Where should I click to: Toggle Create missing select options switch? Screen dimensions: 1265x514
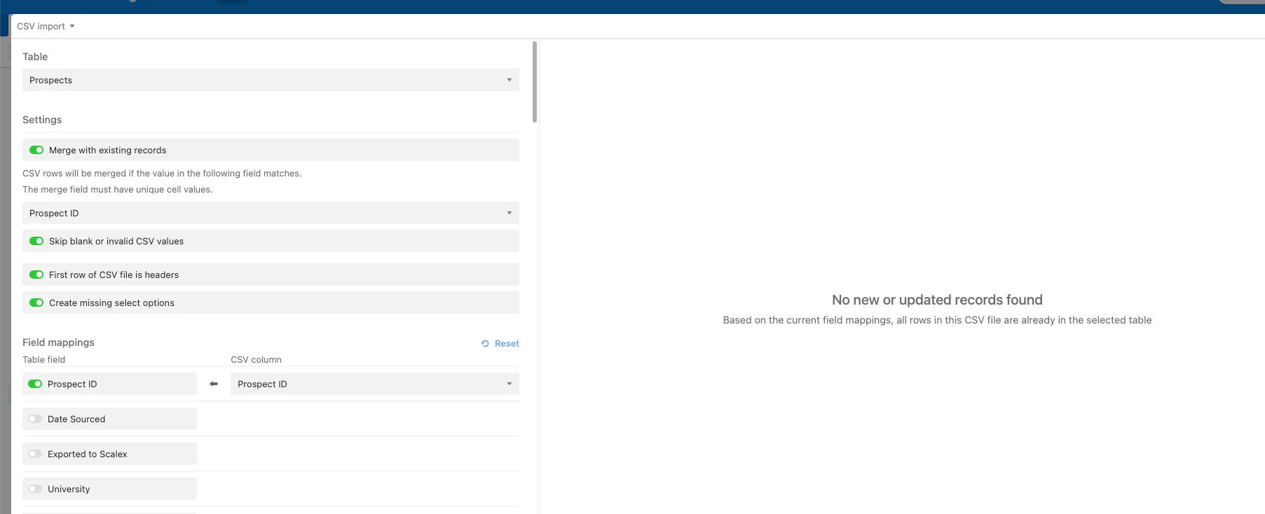click(x=36, y=303)
